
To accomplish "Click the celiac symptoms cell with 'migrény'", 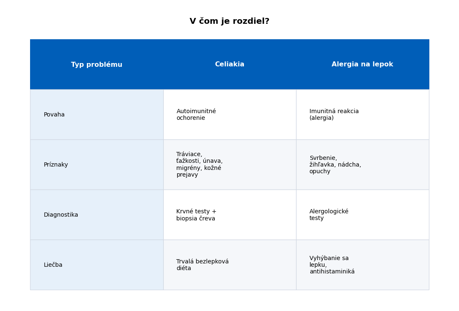I will coord(229,165).
